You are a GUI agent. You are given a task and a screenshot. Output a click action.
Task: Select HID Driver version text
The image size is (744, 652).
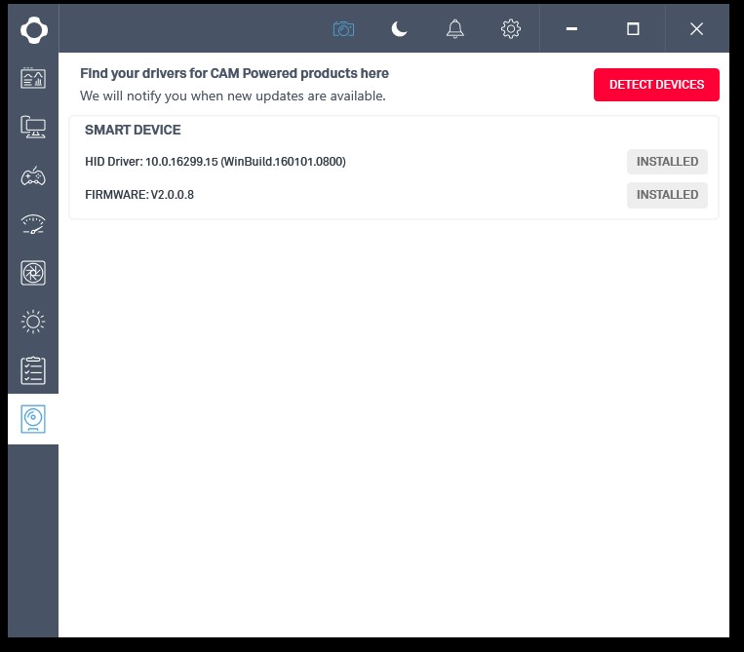[x=215, y=162]
